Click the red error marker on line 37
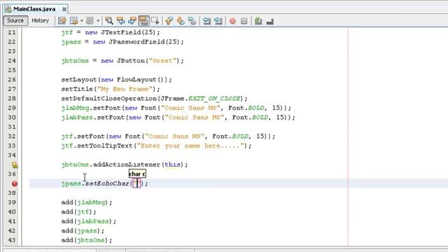The width and height of the screenshot is (448, 252). click(14, 183)
